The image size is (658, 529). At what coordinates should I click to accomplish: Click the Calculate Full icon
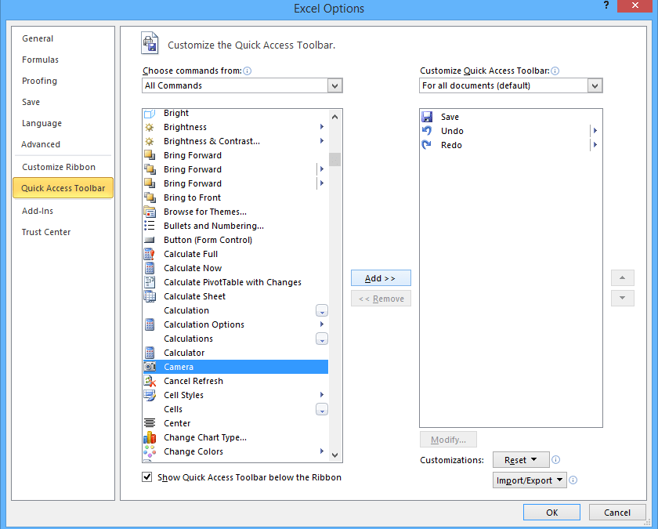(x=150, y=254)
